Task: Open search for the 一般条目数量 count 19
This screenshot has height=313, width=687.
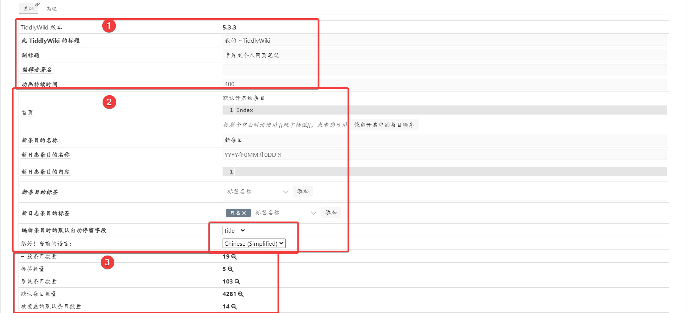Action: click(234, 257)
